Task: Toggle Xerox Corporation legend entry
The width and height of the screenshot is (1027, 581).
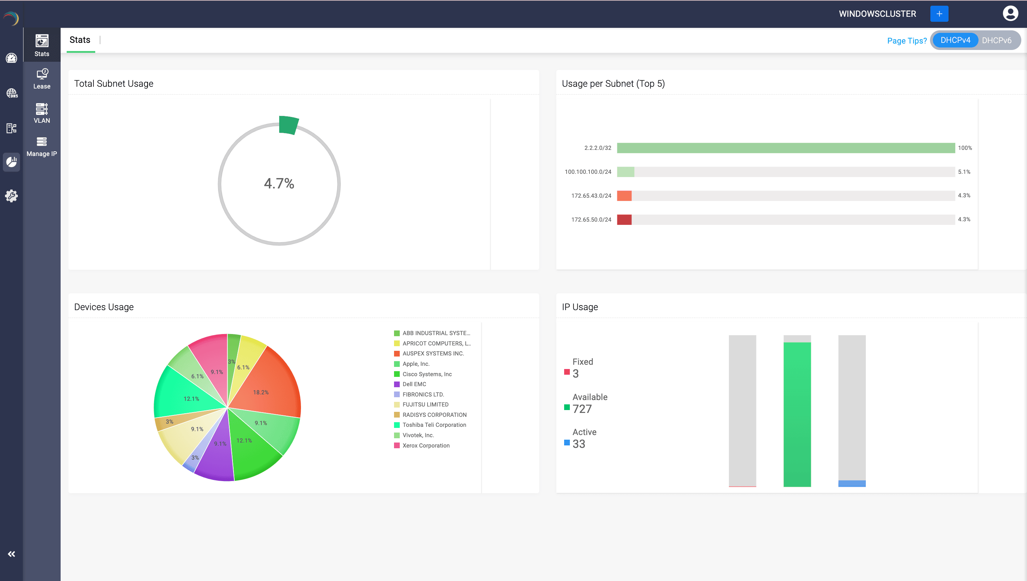Action: [x=425, y=445]
